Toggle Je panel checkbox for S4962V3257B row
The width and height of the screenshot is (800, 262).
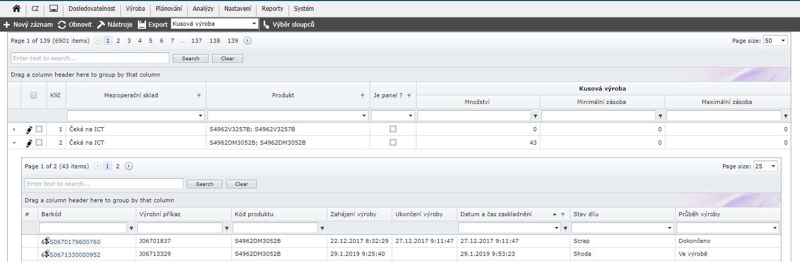point(393,129)
